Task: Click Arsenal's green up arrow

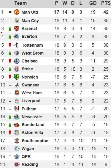Action: pos(10,29)
